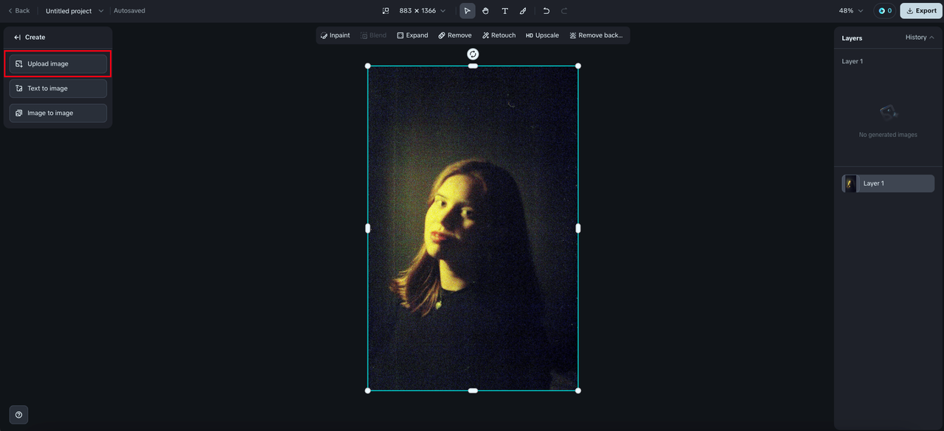Click the canvas resize icon
Image resolution: width=944 pixels, height=431 pixels.
point(385,11)
